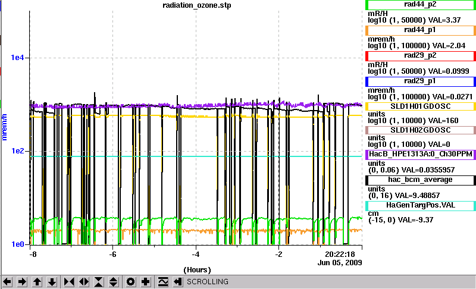Image resolution: width=476 pixels, height=289 pixels.
Task: Pan the graph upward with the up arrow
Action: click(37, 282)
